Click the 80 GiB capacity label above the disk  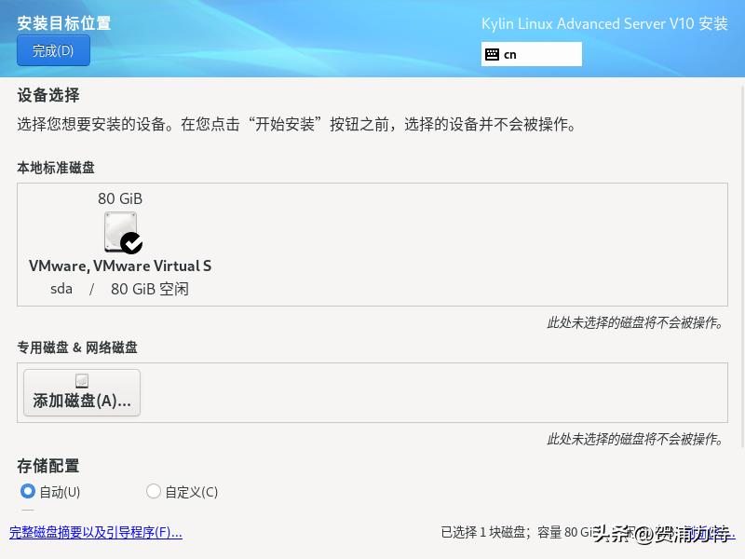click(x=120, y=198)
